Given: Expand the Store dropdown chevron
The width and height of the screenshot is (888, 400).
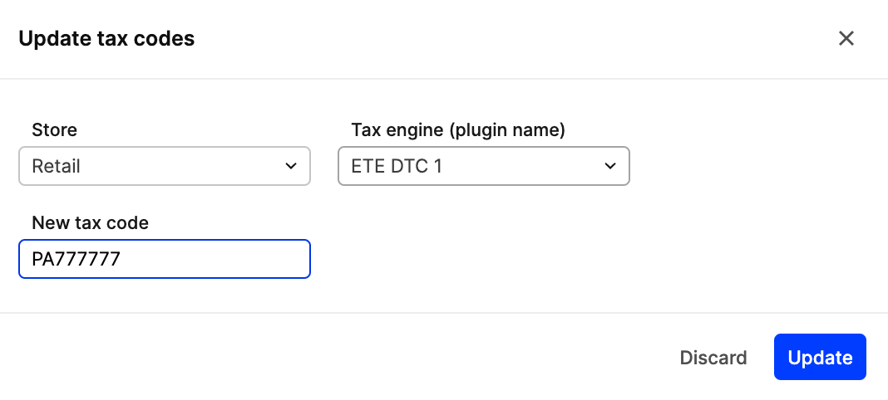Looking at the screenshot, I should click(291, 166).
